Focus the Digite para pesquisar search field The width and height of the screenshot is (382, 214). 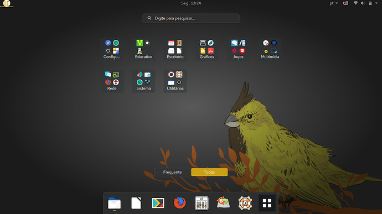coord(191,18)
